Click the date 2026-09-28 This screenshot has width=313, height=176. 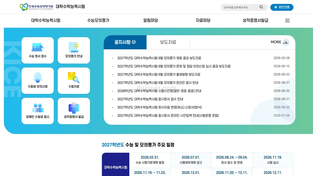pyautogui.click(x=281, y=58)
